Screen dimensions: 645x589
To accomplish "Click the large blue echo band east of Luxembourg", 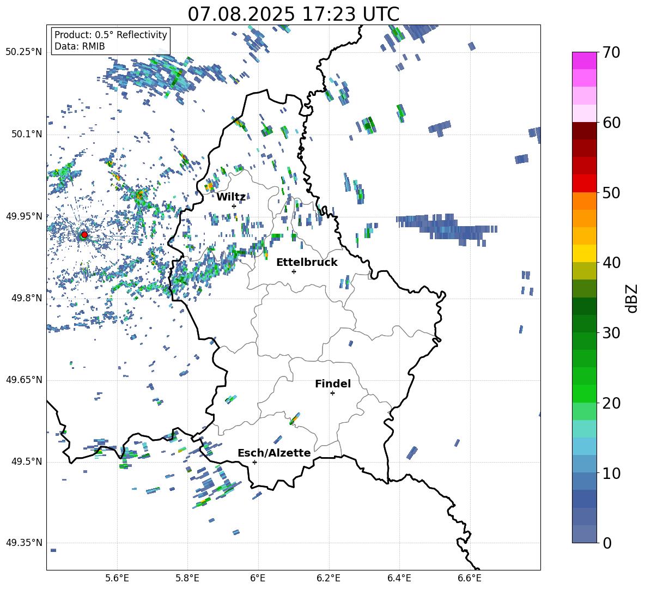I will coord(446,229).
